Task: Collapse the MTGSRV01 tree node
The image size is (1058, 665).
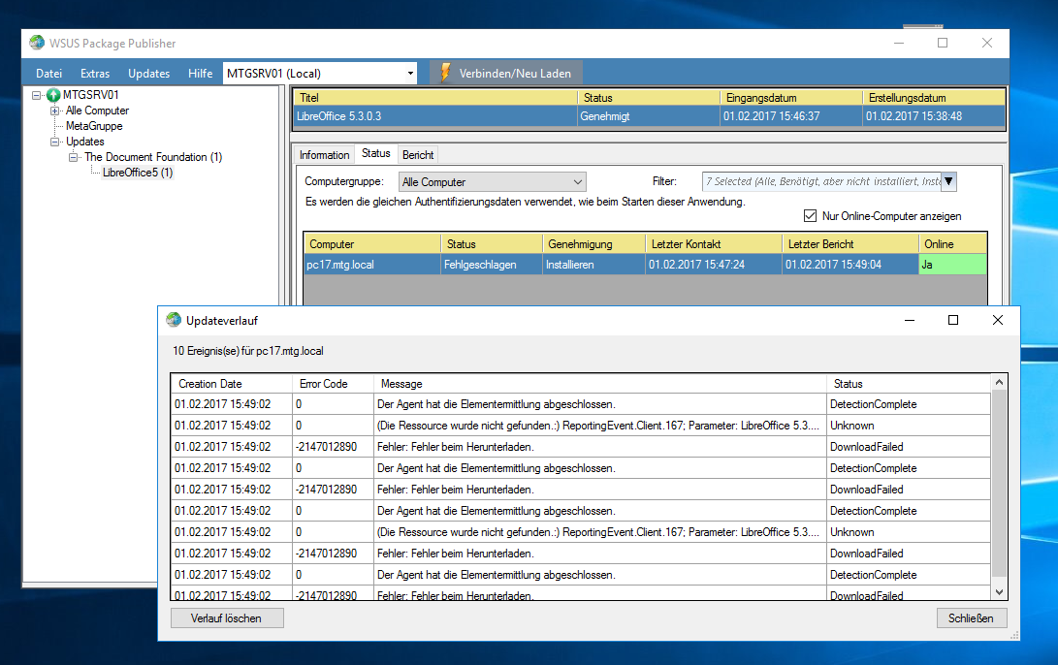Action: tap(37, 95)
